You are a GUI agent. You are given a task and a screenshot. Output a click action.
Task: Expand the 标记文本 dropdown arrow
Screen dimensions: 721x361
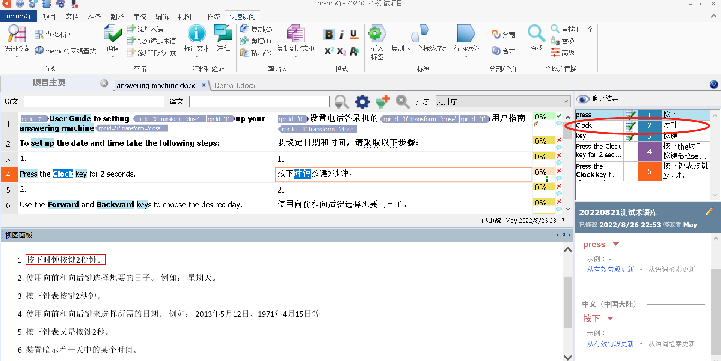click(x=196, y=57)
